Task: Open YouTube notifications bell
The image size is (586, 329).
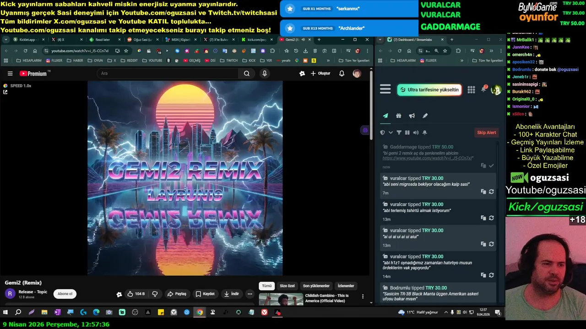Action: 342,74
